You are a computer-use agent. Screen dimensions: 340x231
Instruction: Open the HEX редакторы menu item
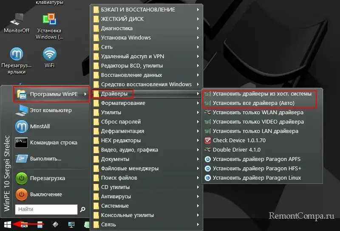[x=147, y=141]
